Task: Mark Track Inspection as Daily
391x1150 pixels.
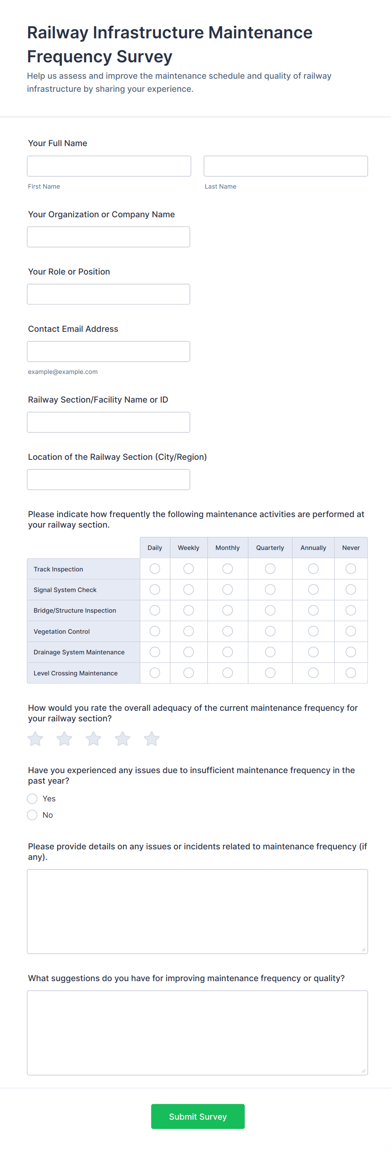Action: coord(155,569)
